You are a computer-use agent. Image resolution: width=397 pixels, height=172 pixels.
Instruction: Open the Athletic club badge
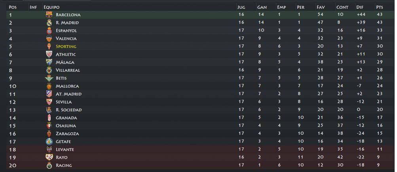pos(49,54)
